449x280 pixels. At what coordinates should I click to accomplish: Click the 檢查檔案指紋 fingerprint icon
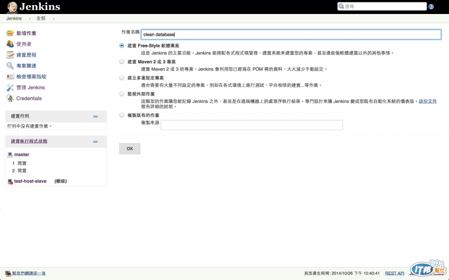pyautogui.click(x=10, y=77)
